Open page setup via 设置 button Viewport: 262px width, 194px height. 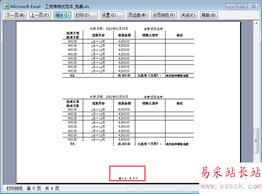click(112, 15)
